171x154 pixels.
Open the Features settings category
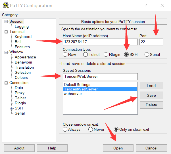22,47
